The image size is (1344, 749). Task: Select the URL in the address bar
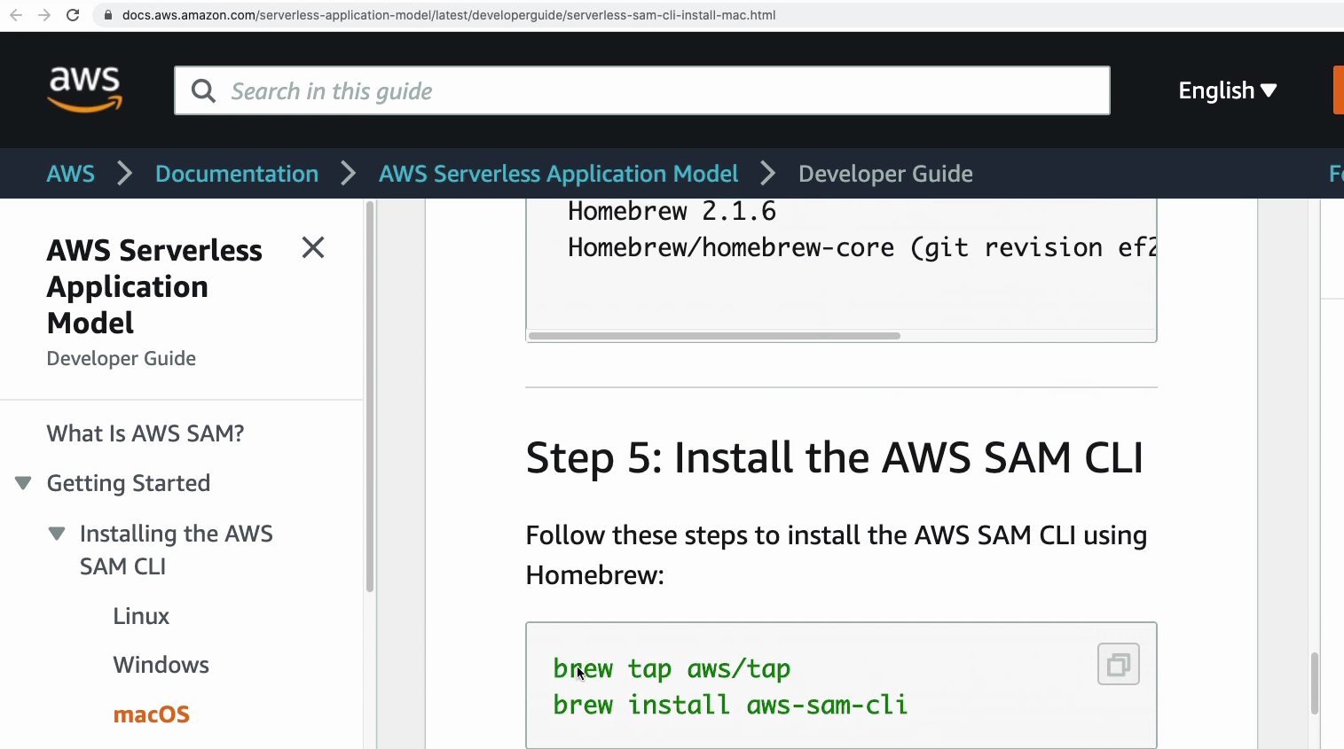point(449,15)
